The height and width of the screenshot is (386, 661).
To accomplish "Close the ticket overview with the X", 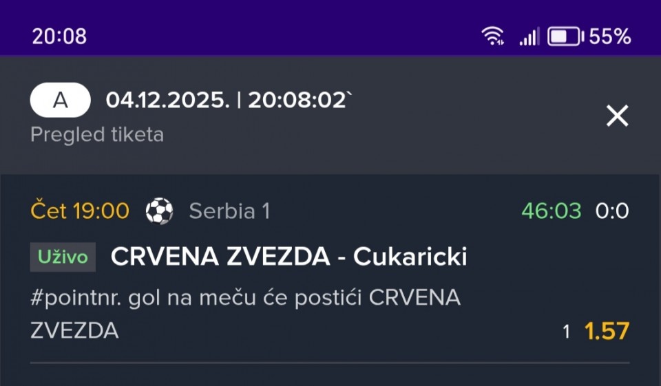I will (x=617, y=116).
